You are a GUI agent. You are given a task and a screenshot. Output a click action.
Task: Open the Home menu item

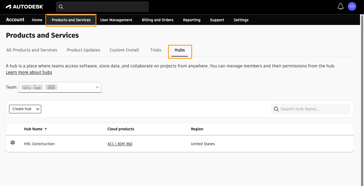point(37,20)
